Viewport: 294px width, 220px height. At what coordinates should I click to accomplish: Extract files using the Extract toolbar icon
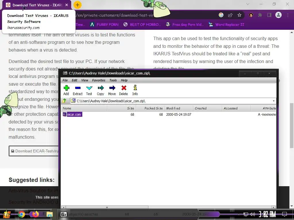coord(78,90)
